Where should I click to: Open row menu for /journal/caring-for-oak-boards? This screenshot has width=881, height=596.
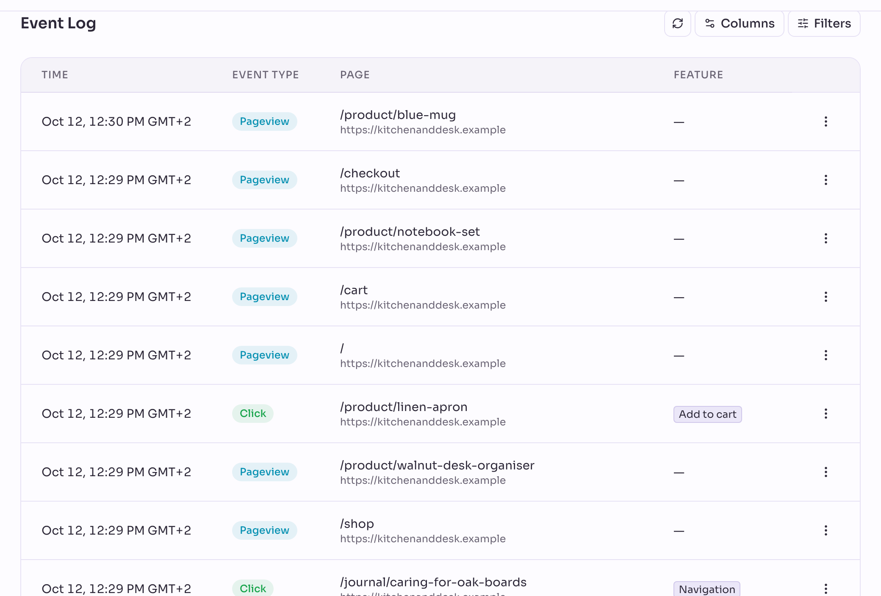coord(826,588)
